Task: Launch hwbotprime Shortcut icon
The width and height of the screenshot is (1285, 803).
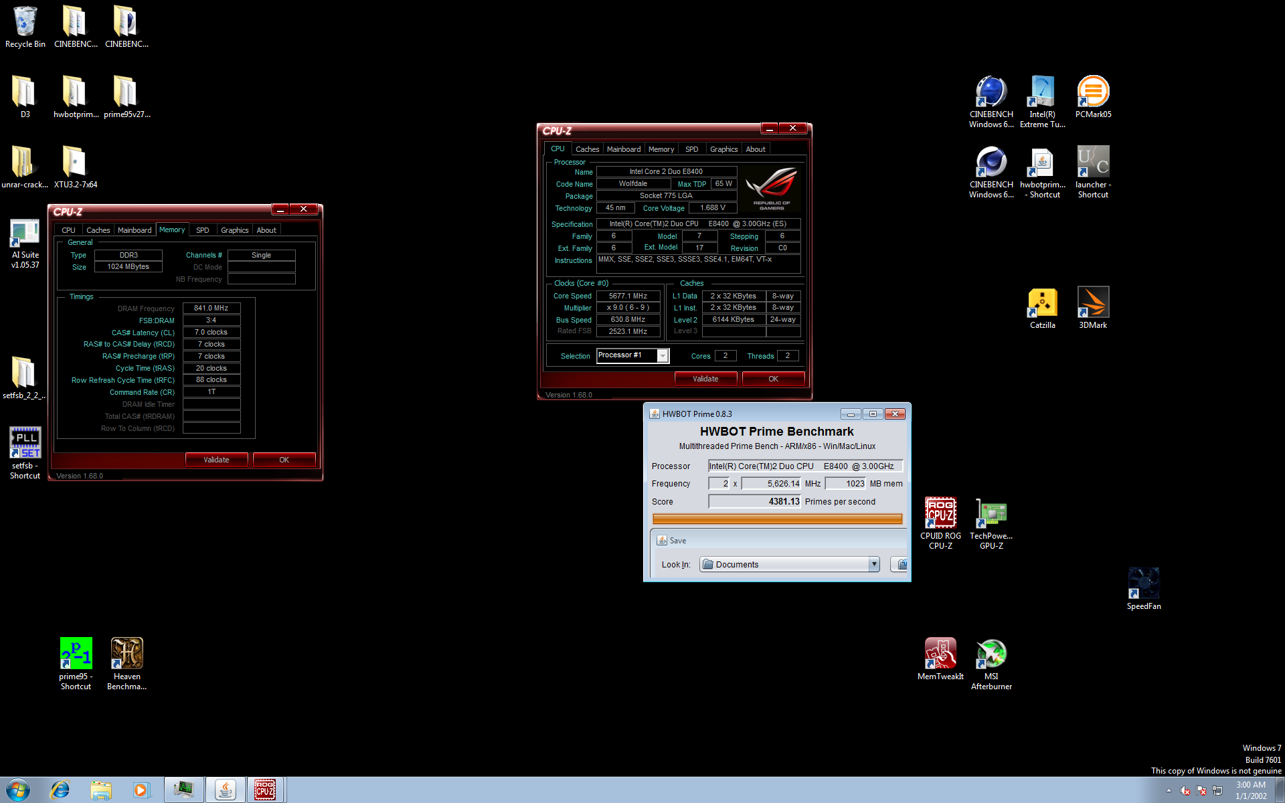Action: point(1042,172)
